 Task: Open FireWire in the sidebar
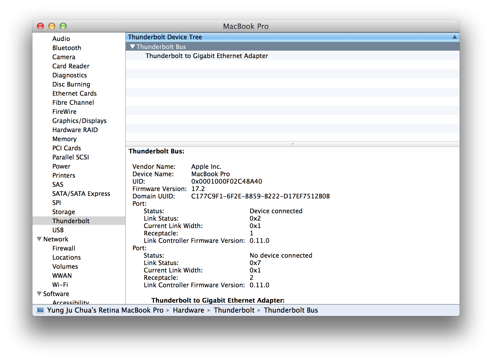click(65, 112)
